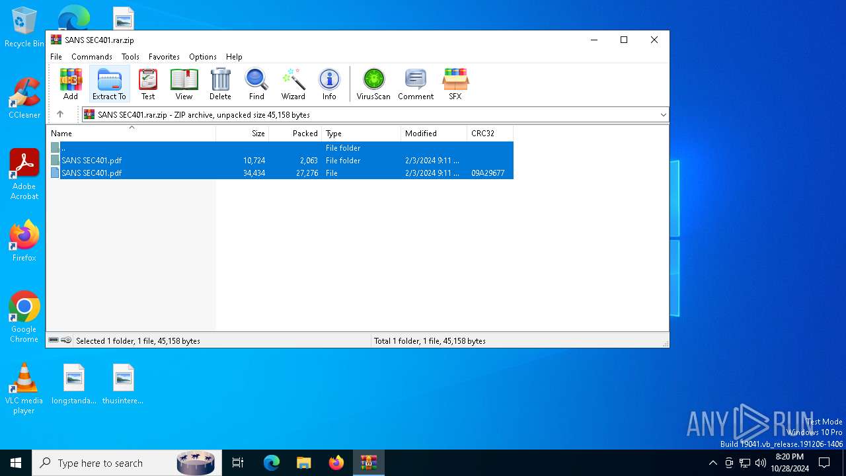This screenshot has height=476, width=846.
Task: Sort by the Modified column header
Action: click(434, 134)
